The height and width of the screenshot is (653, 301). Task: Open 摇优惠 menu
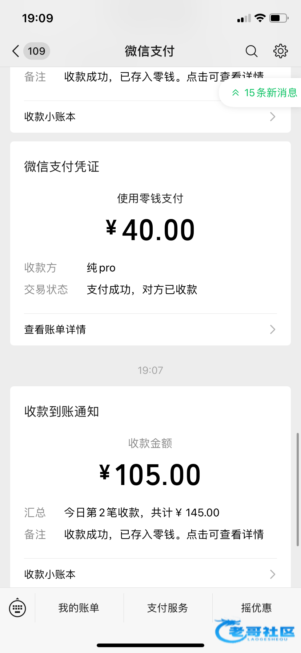[256, 608]
